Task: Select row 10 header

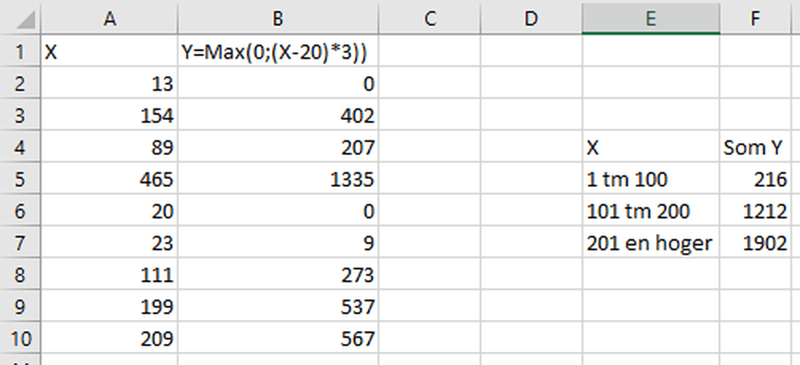Action: [x=20, y=338]
